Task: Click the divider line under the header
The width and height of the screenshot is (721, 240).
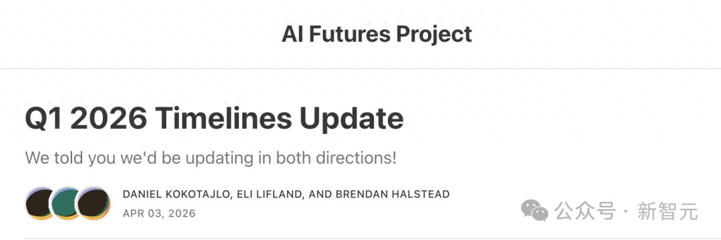Action: coord(360,69)
